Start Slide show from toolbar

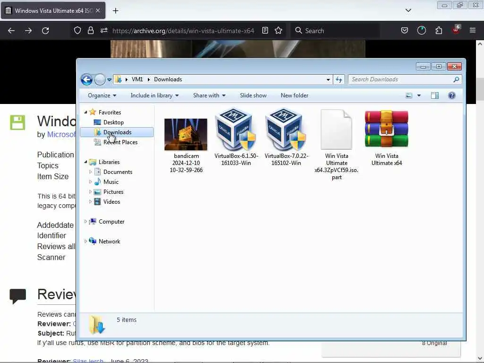(253, 95)
